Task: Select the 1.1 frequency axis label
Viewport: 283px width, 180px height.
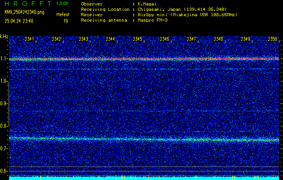Action: coord(3,59)
